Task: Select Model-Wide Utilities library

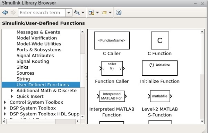Action: 39,44
